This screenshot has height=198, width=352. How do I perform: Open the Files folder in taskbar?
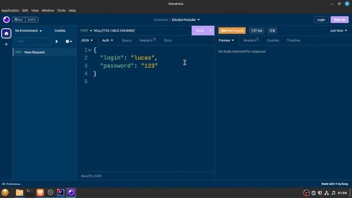[x=20, y=193]
